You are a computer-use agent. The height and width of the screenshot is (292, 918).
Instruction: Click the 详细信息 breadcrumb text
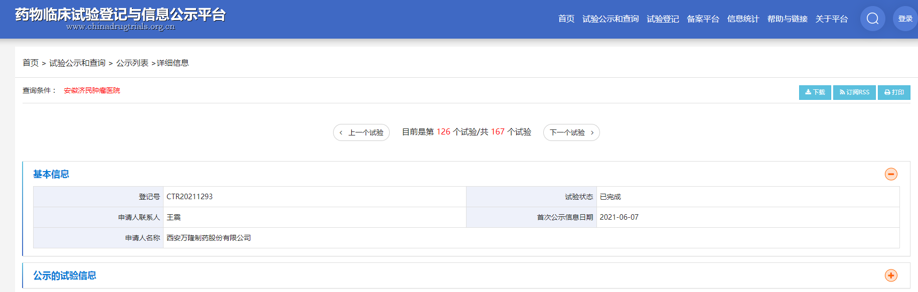(173, 63)
